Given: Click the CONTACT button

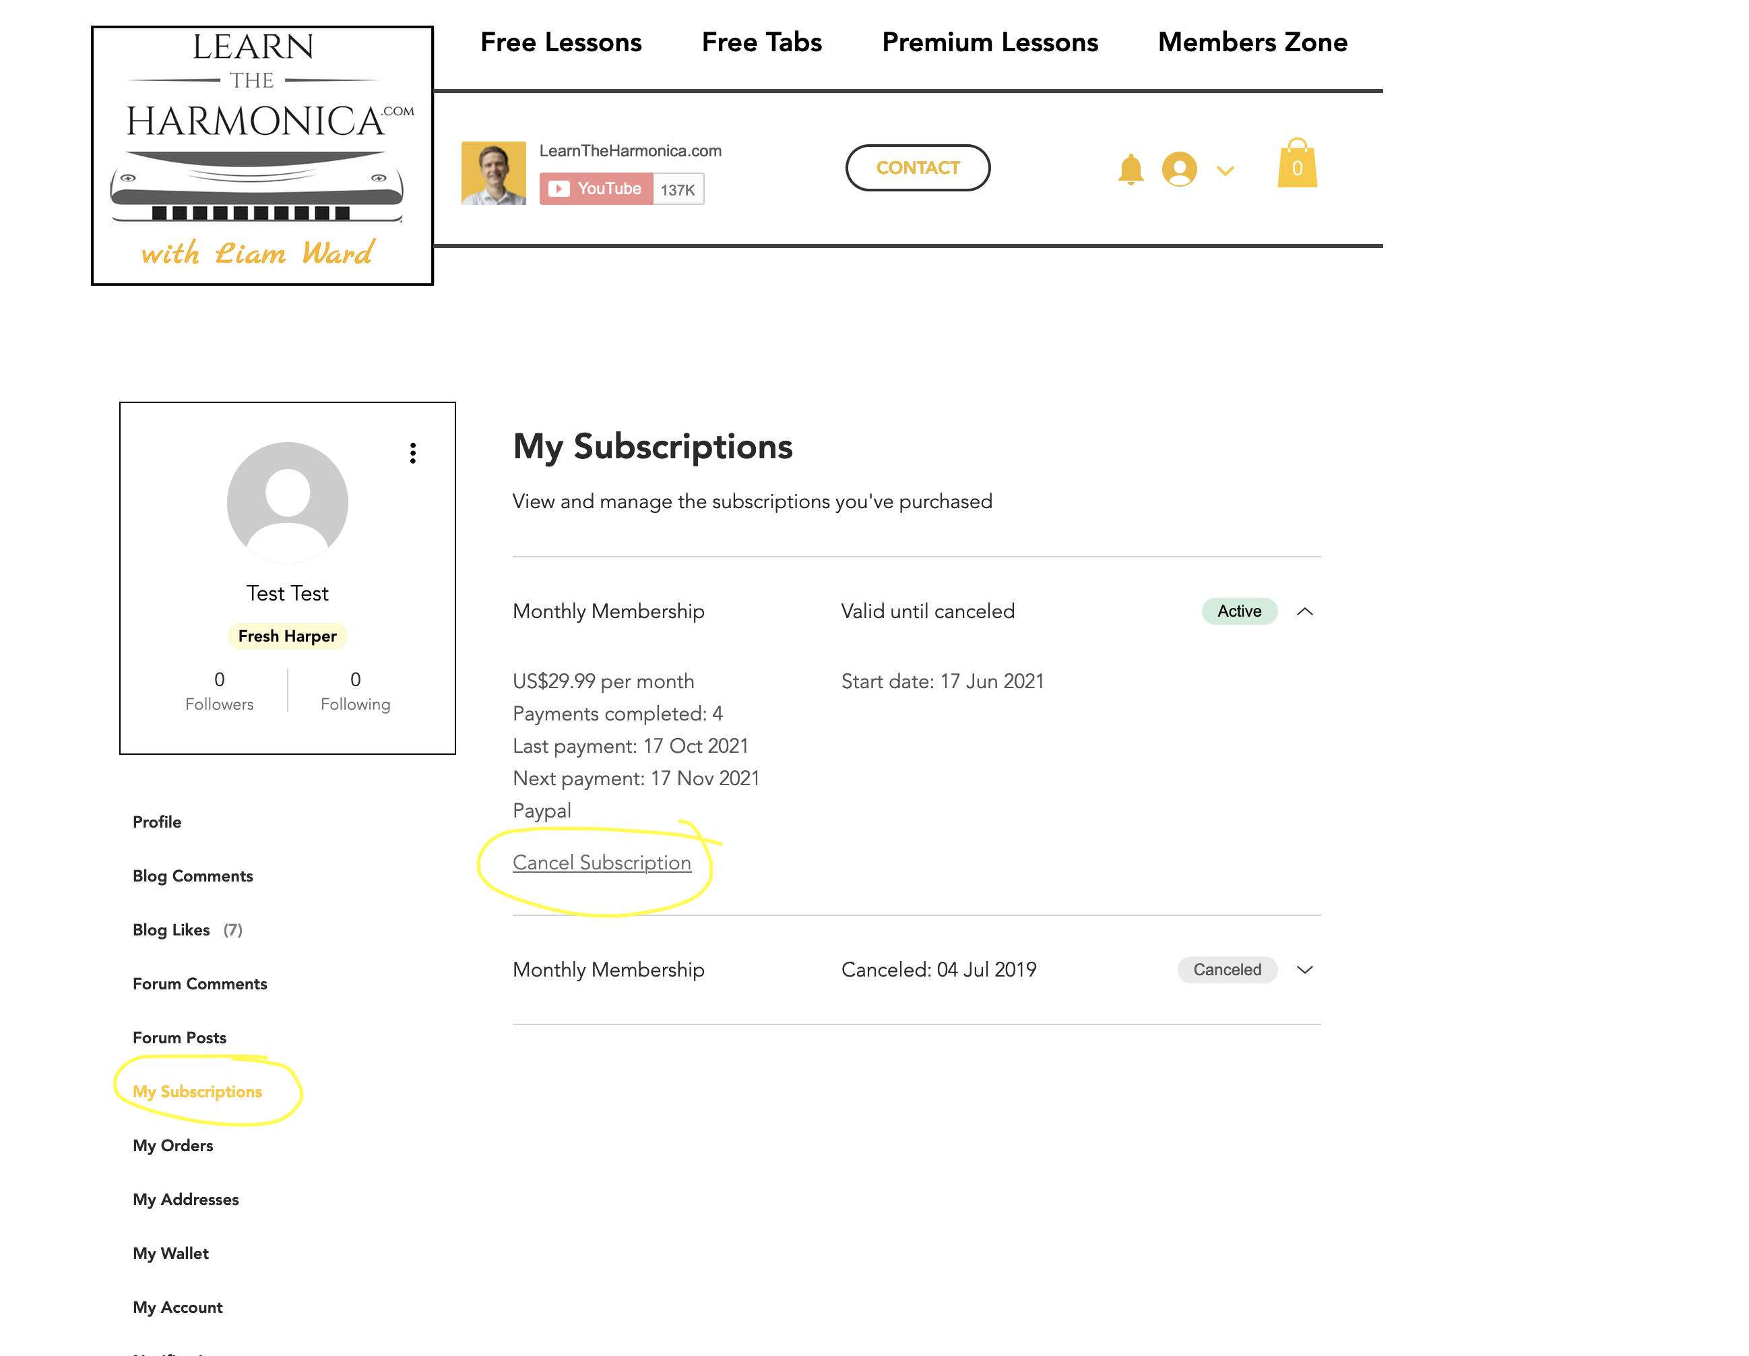Looking at the screenshot, I should pyautogui.click(x=918, y=168).
